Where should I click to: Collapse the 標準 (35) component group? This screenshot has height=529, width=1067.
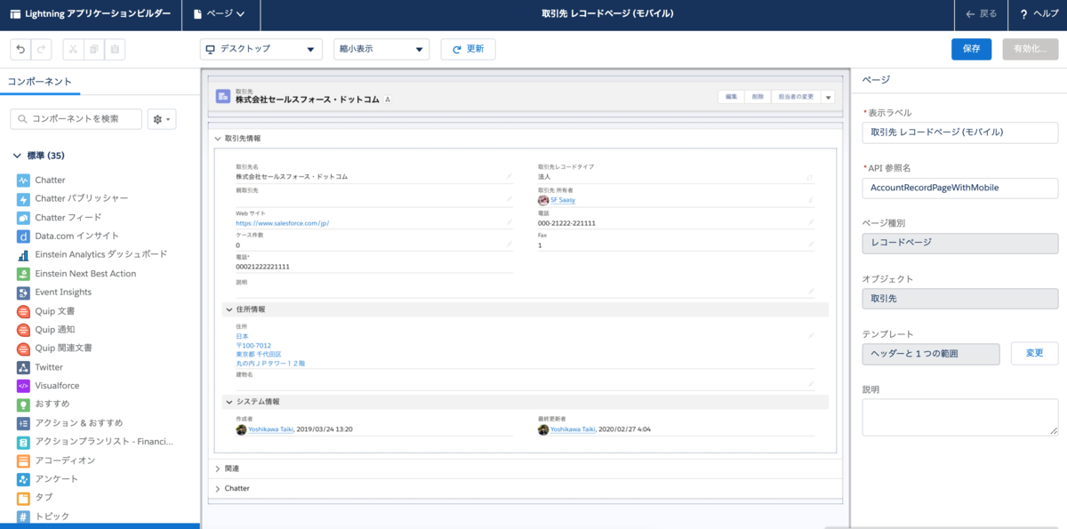[17, 156]
